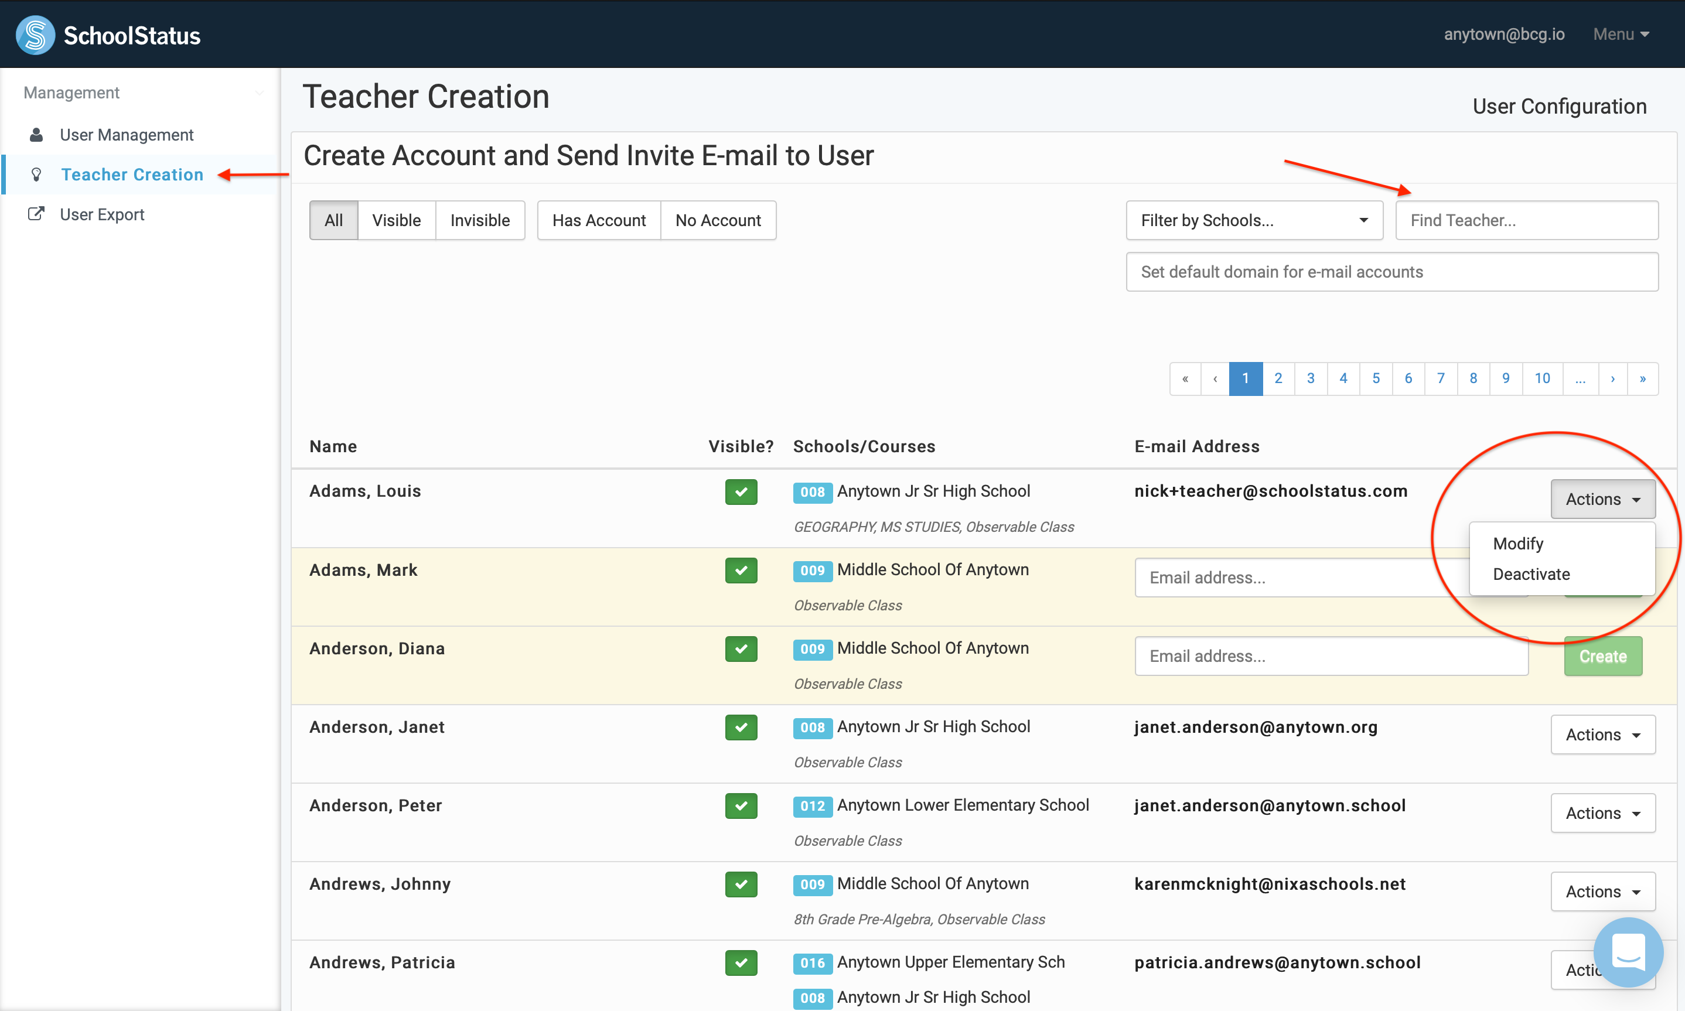
Task: Go to page 3 of results
Action: click(1310, 378)
